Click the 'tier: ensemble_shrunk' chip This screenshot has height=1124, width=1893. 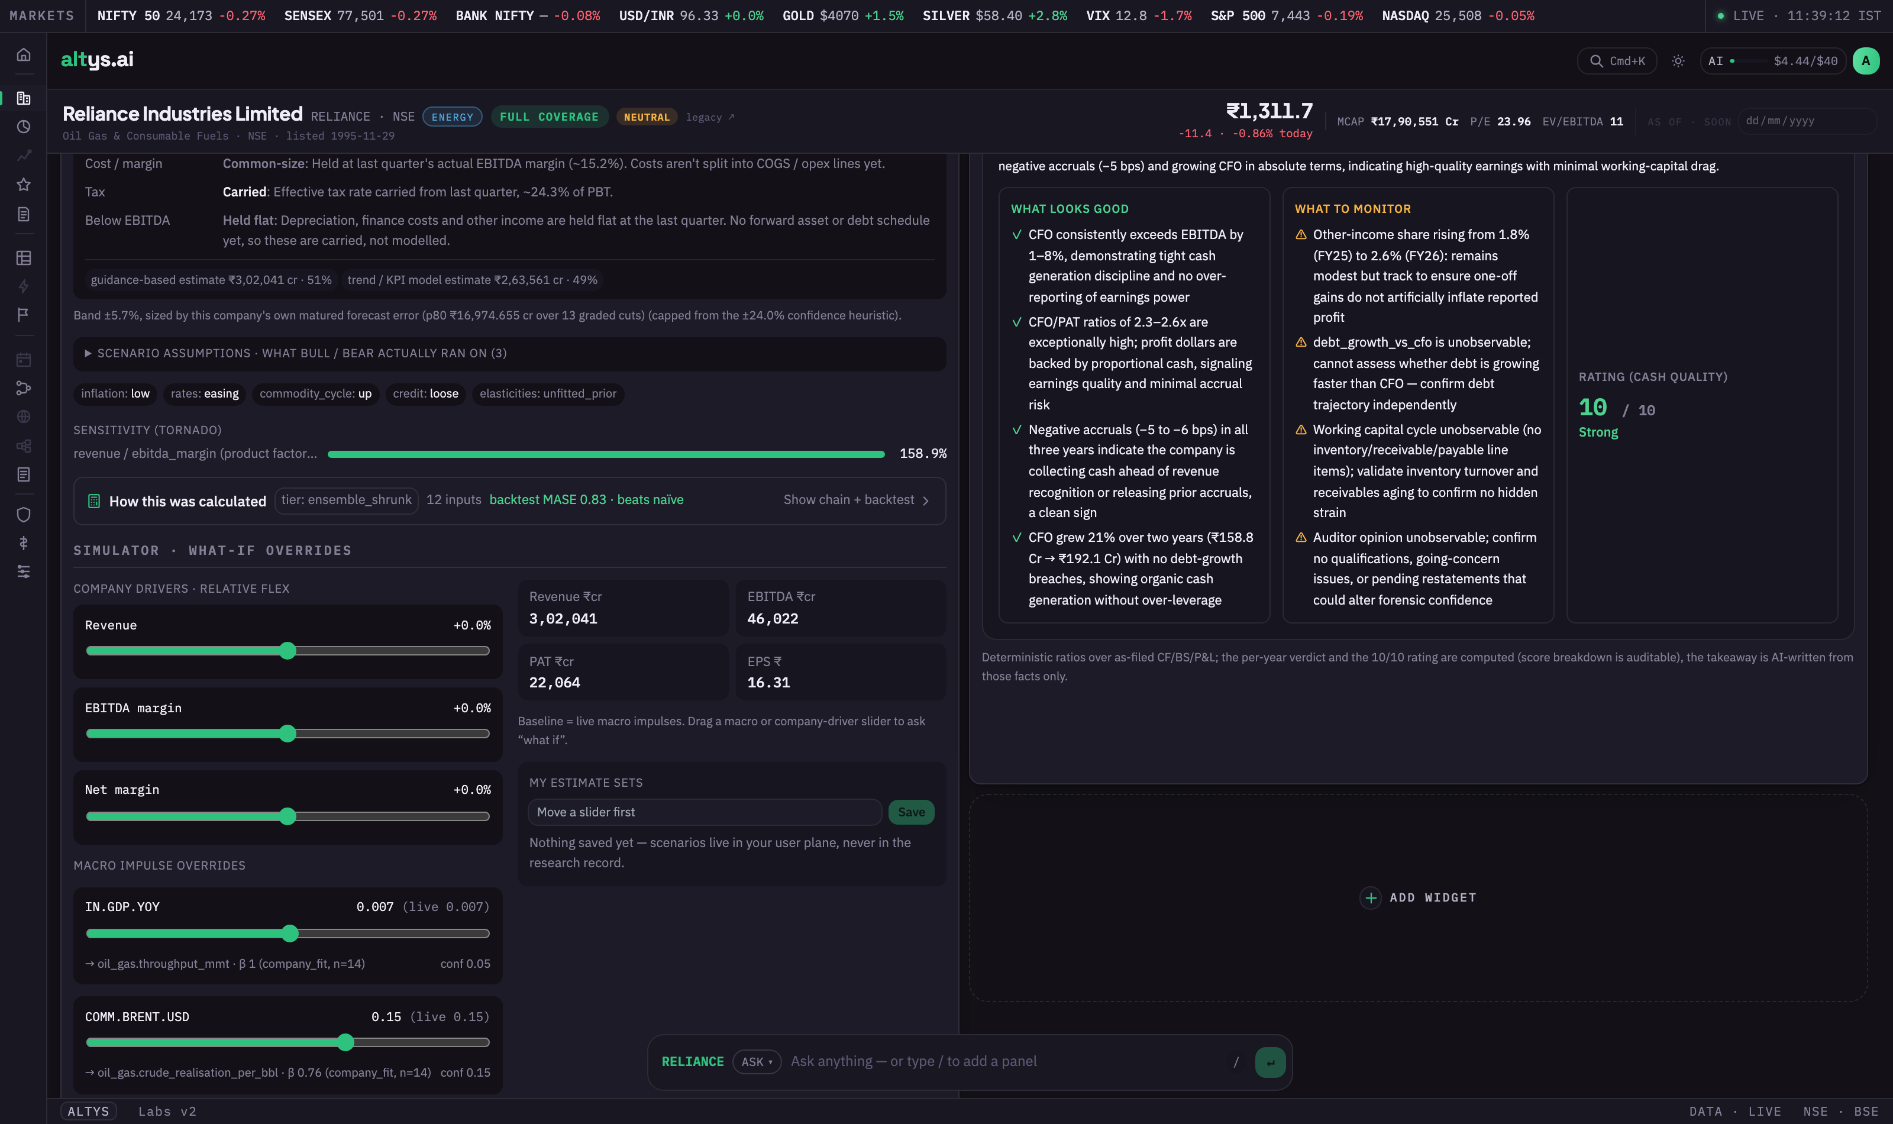[346, 500]
